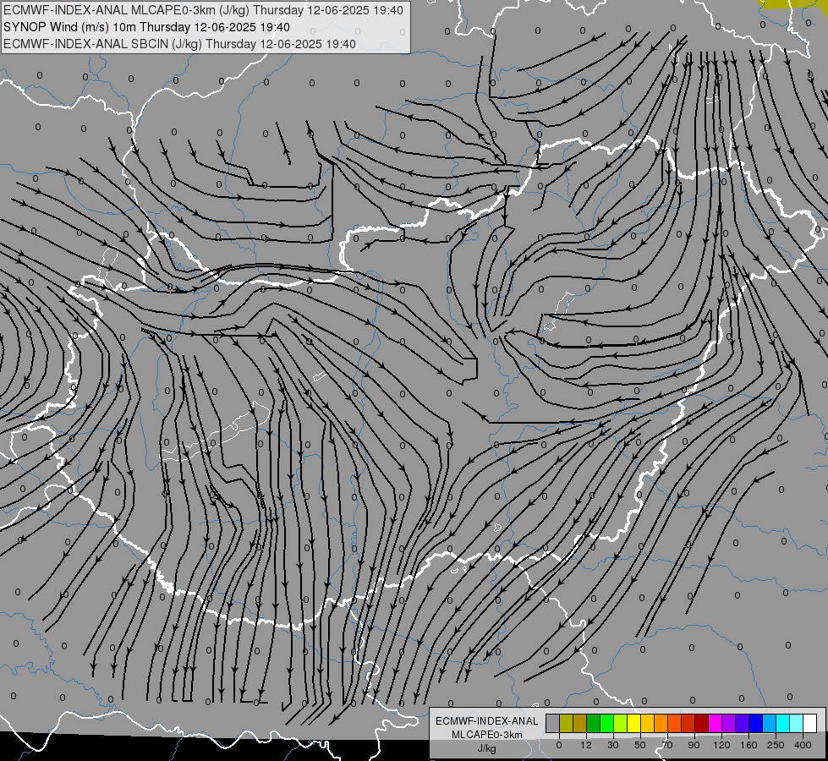Click the ECMWF-INDEX-ANAL legend title
The image size is (828, 761).
487,721
